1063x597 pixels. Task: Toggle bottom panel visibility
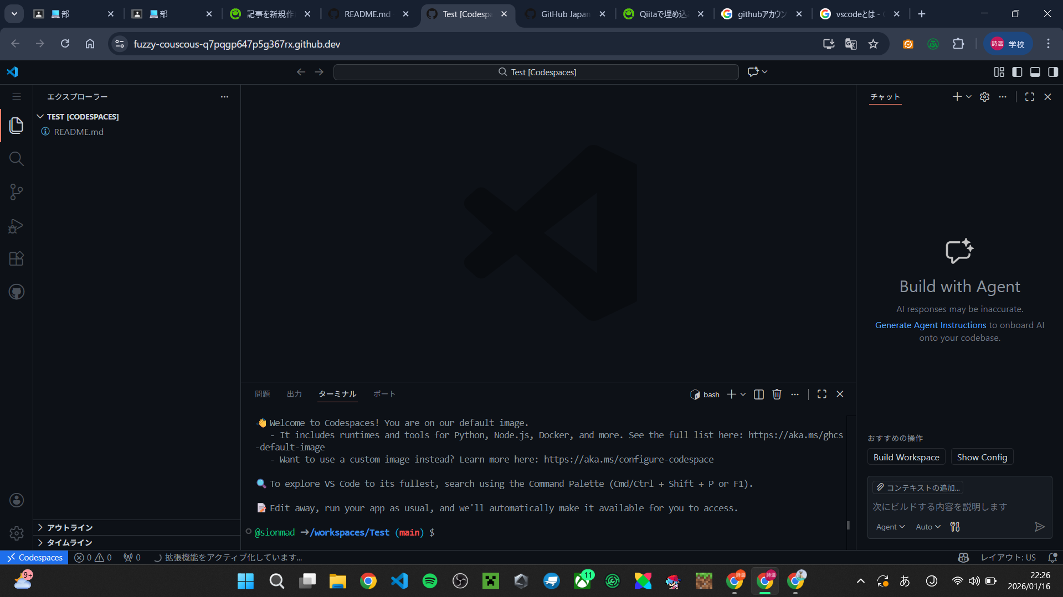point(1035,72)
